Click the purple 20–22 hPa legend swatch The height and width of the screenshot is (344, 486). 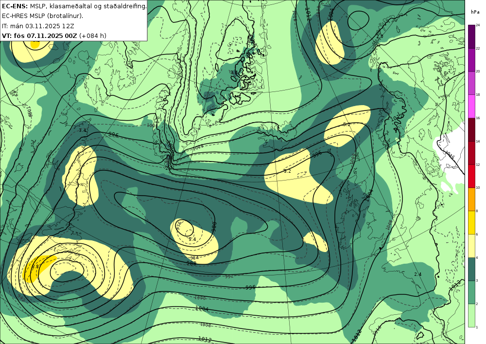471,59
